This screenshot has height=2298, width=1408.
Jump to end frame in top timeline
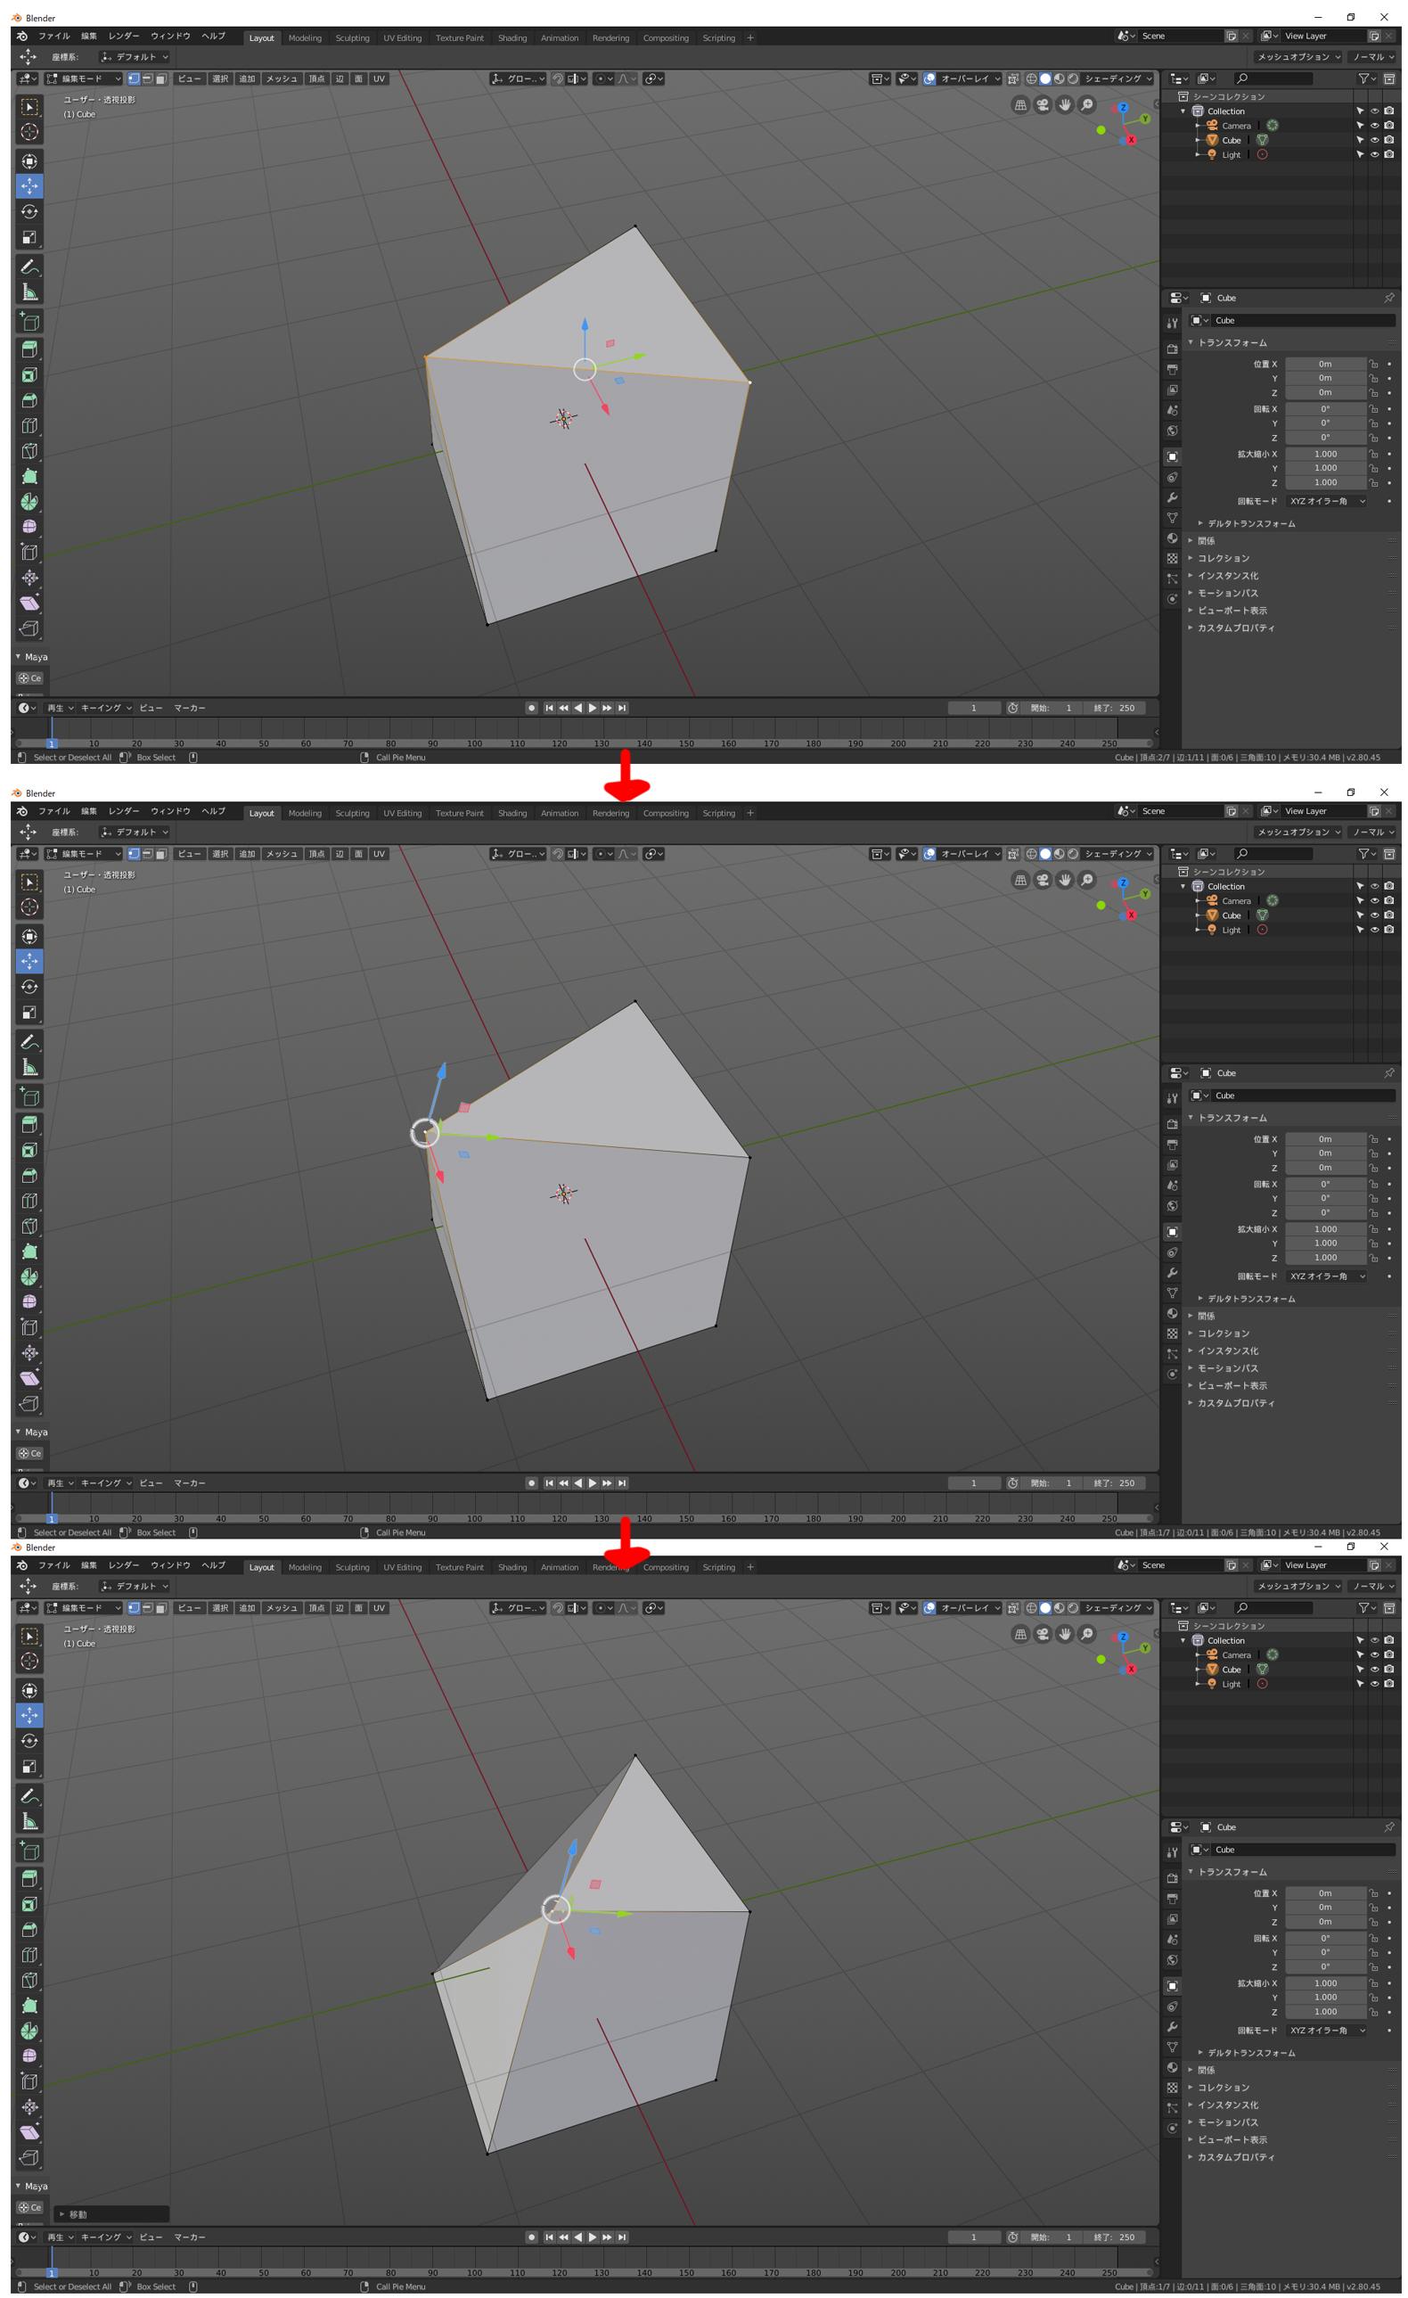click(622, 708)
